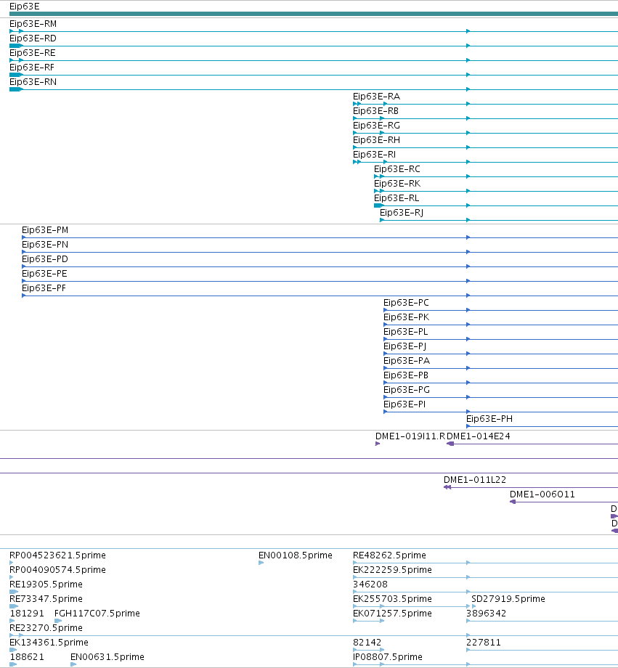Image resolution: width=618 pixels, height=668 pixels.
Task: Select the Eip63E-PL protein
Action: (405, 331)
